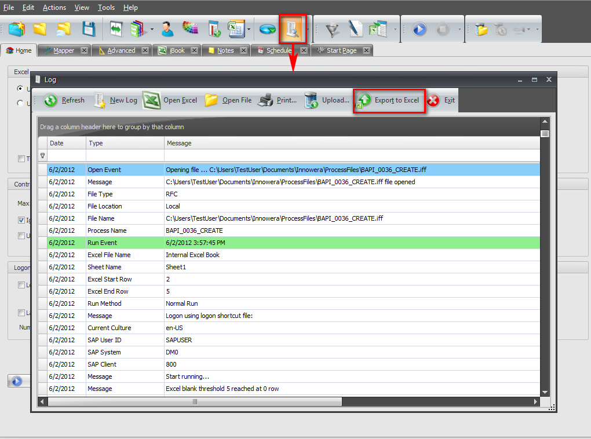Click Upload in the Log toolbar
Image resolution: width=591 pixels, height=439 pixels.
pyautogui.click(x=327, y=100)
